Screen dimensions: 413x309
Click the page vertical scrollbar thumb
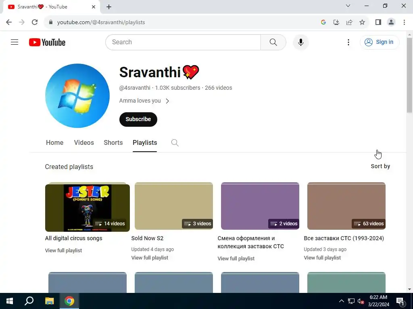(409, 75)
